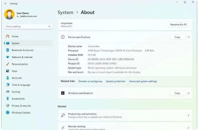Collapse the Device specifications section
The image size is (199, 130).
click(x=189, y=37)
